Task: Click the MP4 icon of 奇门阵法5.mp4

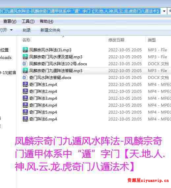Action: (x=25, y=112)
